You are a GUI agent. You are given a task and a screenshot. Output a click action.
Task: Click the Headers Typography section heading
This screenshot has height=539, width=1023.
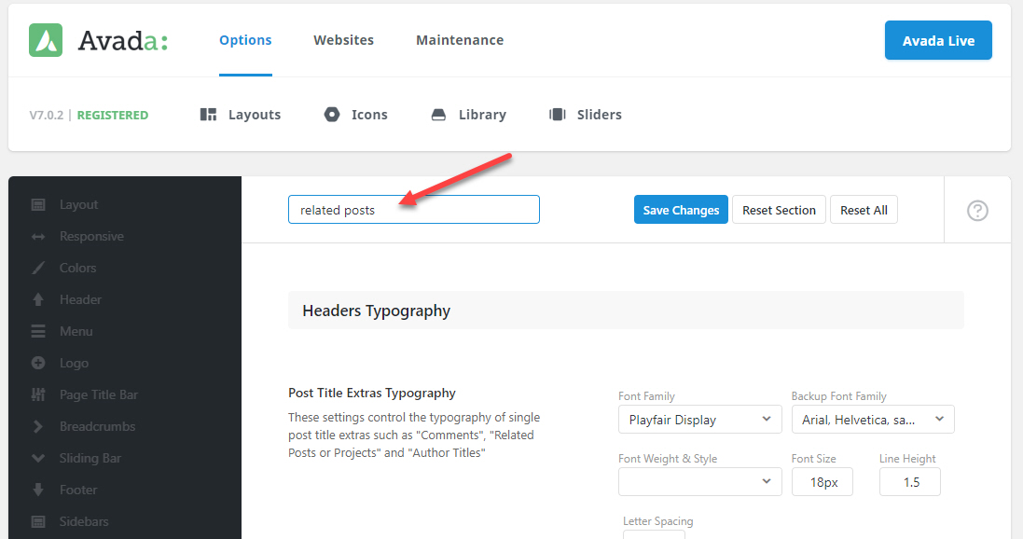coord(377,311)
